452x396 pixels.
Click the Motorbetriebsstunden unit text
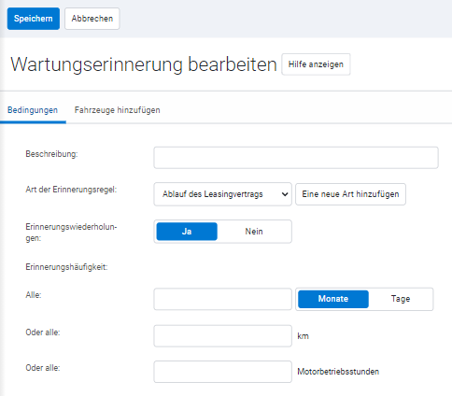[x=338, y=372]
